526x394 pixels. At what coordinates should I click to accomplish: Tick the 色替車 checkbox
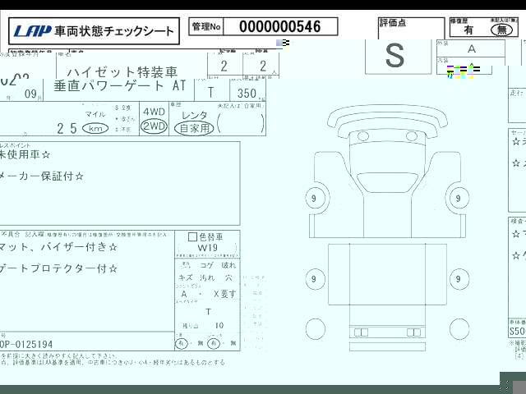(x=192, y=237)
